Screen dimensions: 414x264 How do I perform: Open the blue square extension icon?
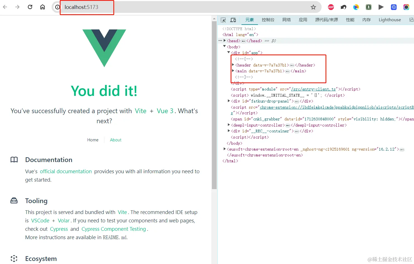[394, 7]
